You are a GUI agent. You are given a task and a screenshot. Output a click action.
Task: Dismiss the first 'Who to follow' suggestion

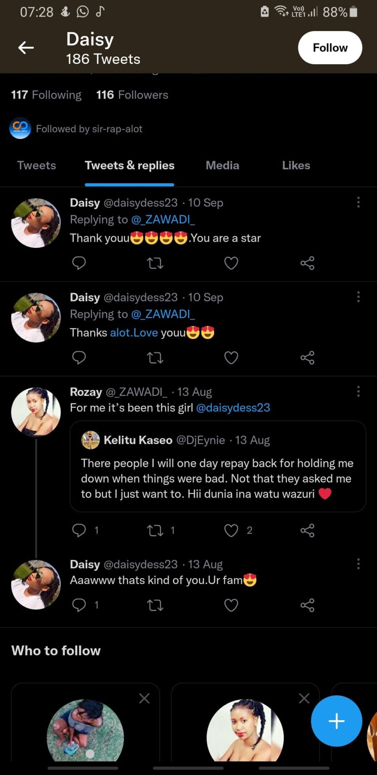[x=144, y=698]
